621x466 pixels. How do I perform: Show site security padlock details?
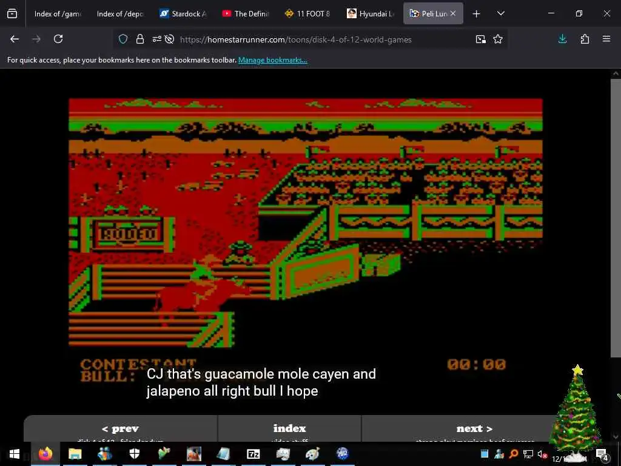pyautogui.click(x=140, y=39)
